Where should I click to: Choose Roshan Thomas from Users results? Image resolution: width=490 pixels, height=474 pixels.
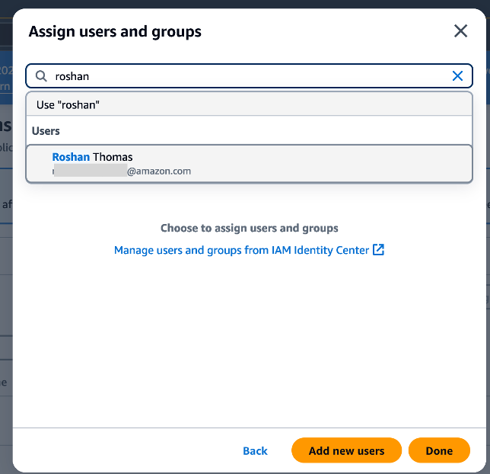pyautogui.click(x=249, y=164)
